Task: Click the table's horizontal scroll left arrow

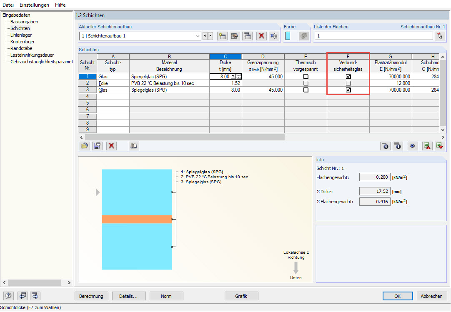Action: [x=81, y=137]
